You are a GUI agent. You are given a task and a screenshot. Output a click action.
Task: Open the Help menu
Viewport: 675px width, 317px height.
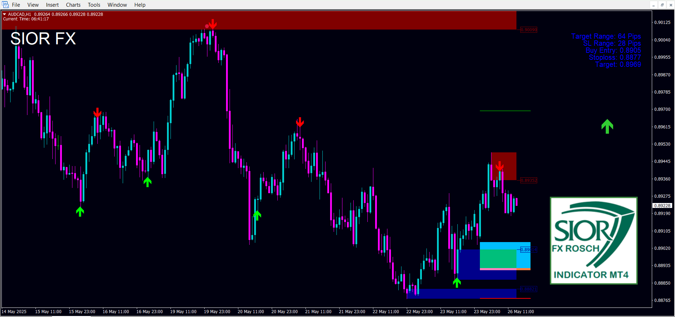point(140,5)
